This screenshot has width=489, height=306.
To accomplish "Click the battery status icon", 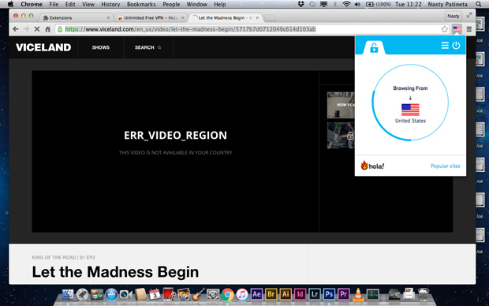I will pyautogui.click(x=370, y=4).
